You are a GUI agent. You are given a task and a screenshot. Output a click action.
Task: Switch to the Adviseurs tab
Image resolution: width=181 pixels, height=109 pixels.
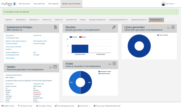pyautogui.click(x=47, y=20)
